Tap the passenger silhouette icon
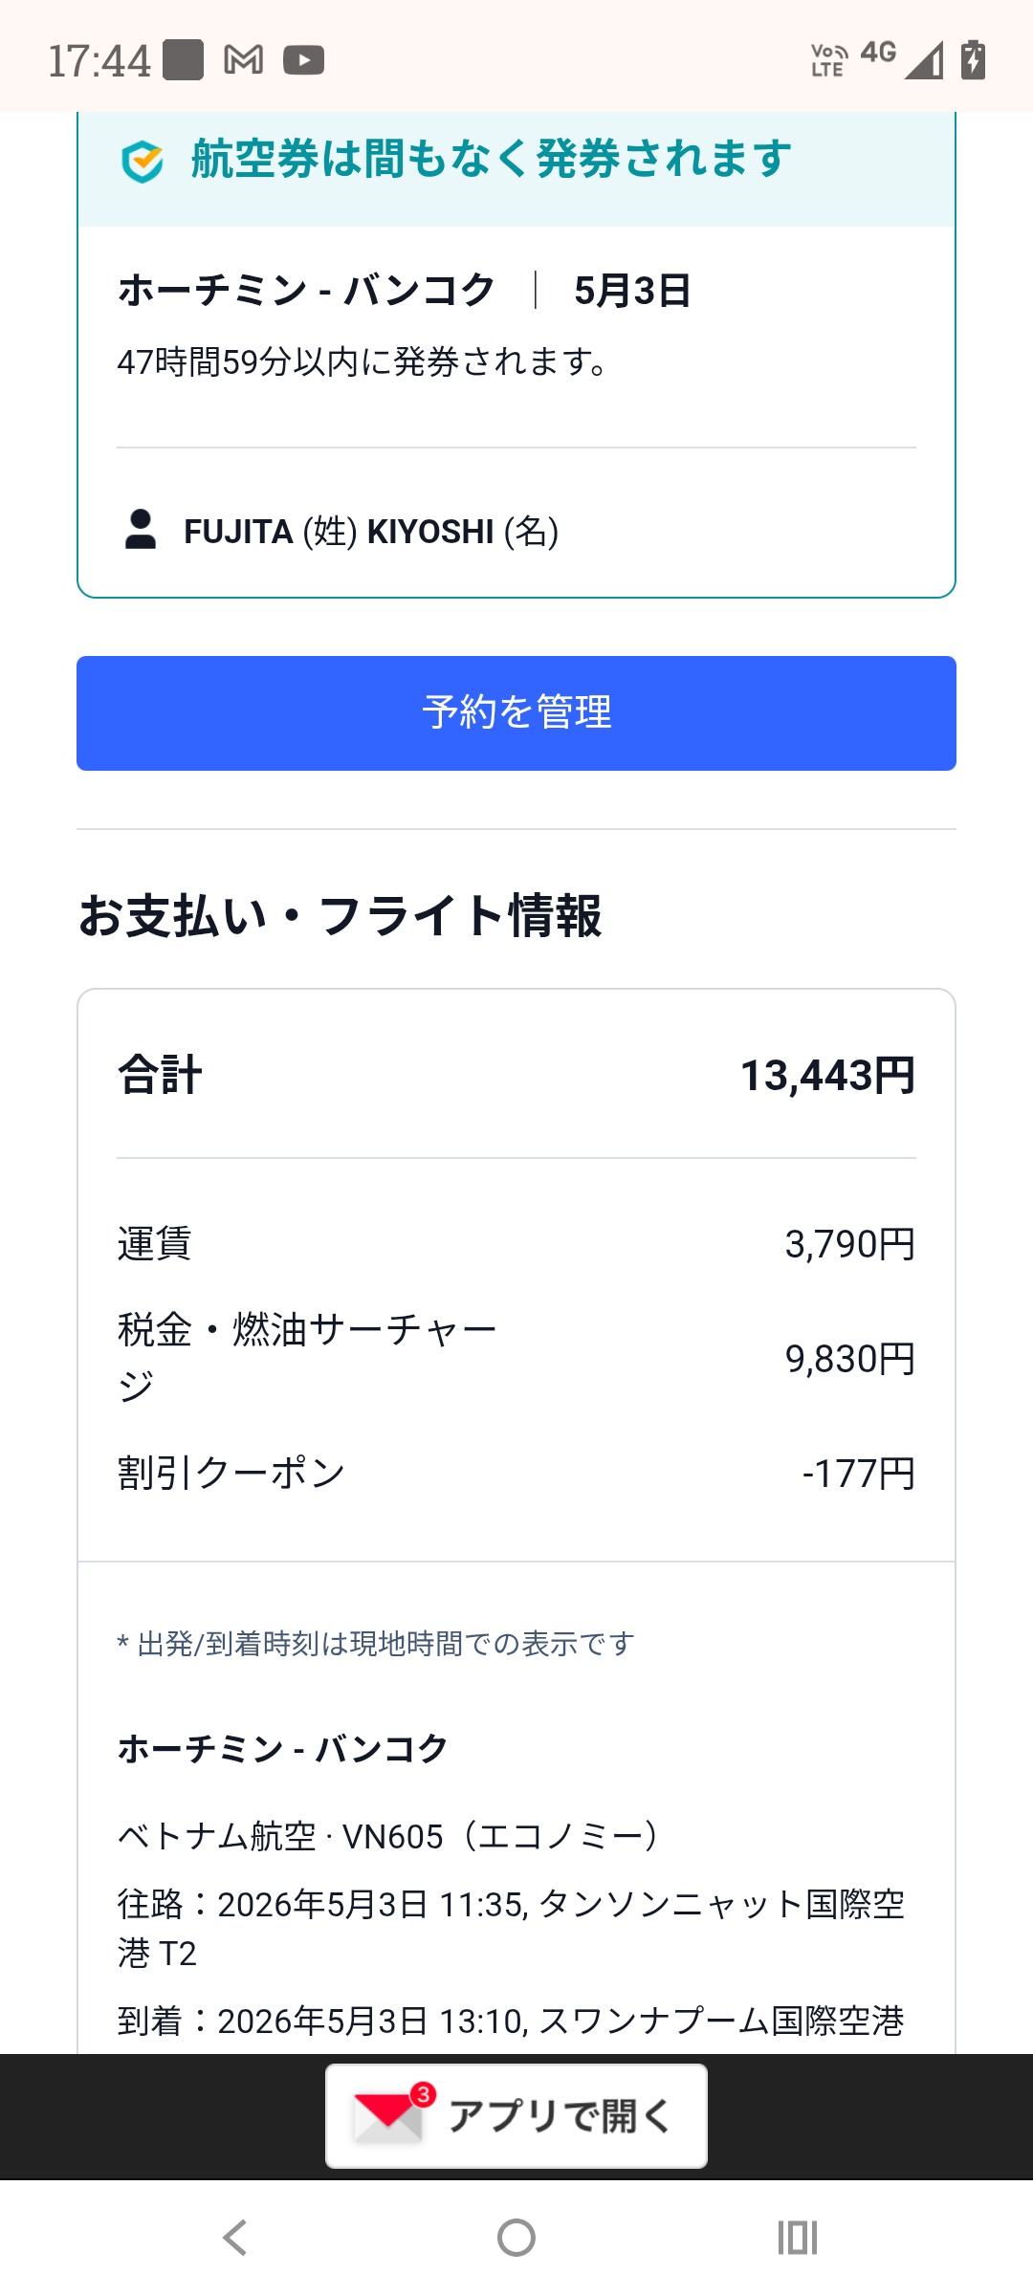Screen dimensions: 1033x2295 [x=141, y=530]
